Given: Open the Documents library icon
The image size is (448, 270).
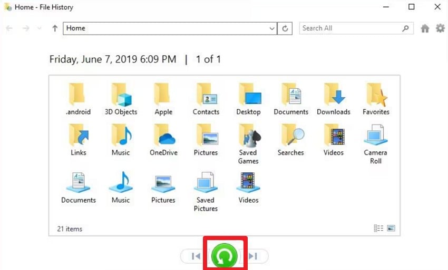Looking at the screenshot, I should coord(79,188).
